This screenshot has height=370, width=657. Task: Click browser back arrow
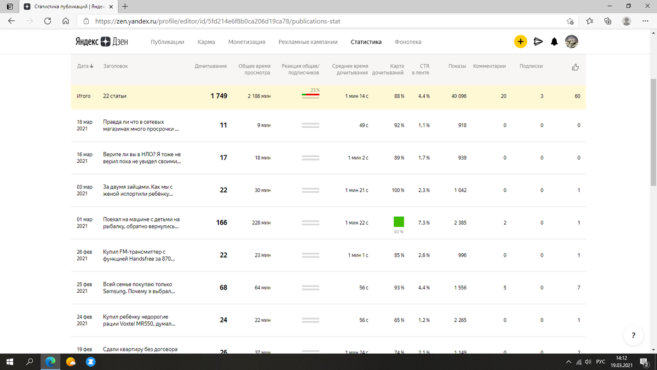tap(12, 21)
